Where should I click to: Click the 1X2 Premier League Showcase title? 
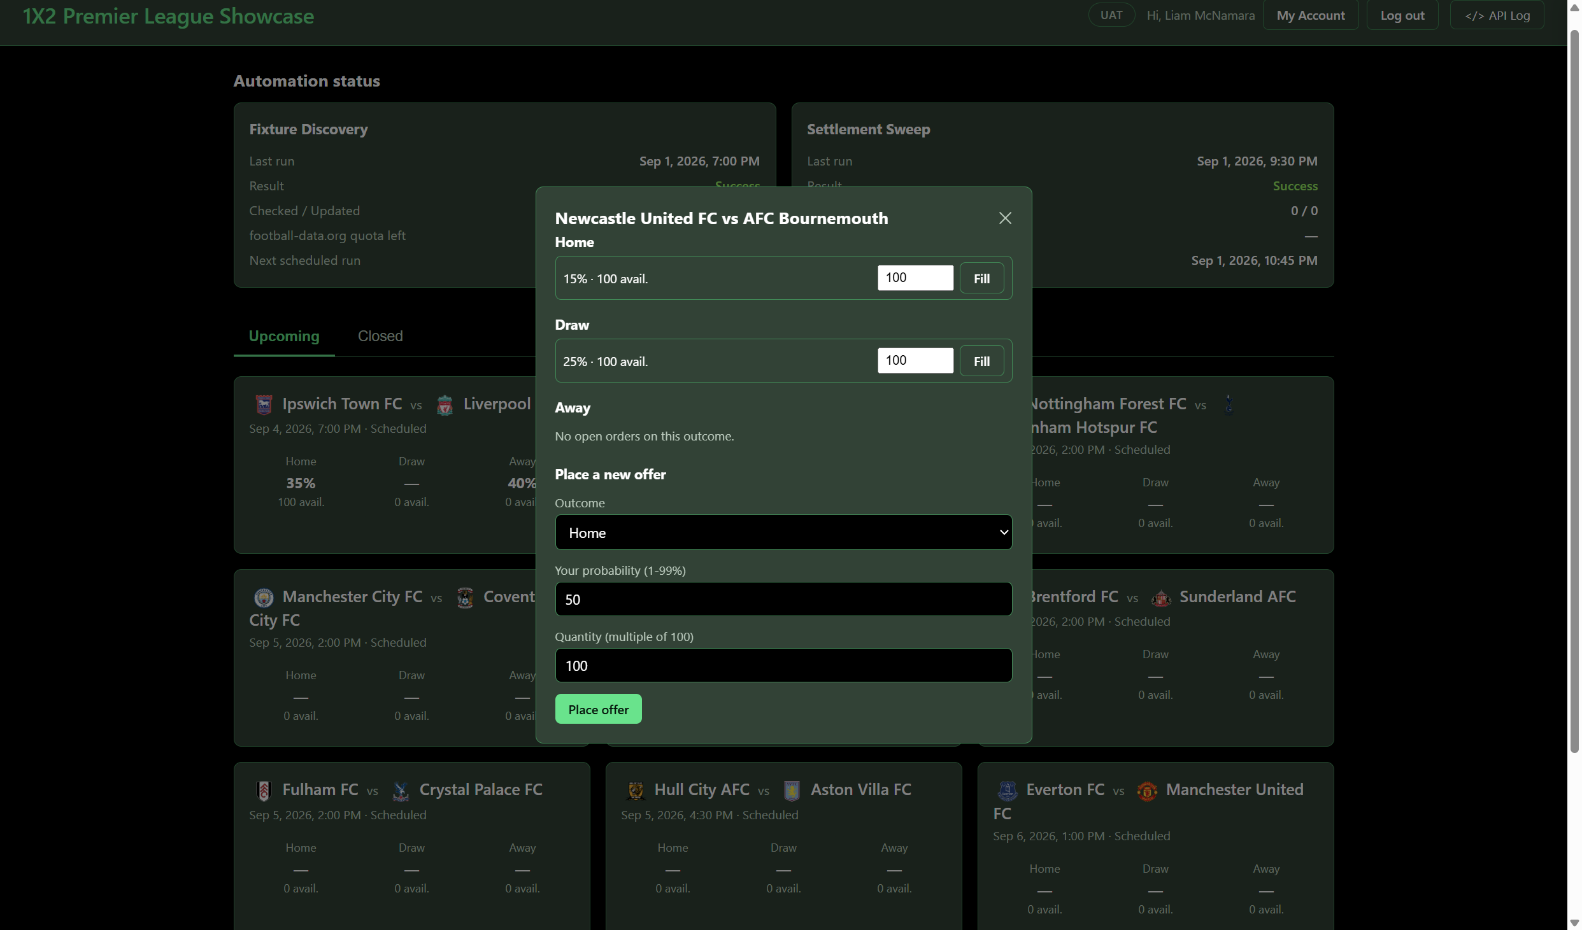[x=168, y=16]
